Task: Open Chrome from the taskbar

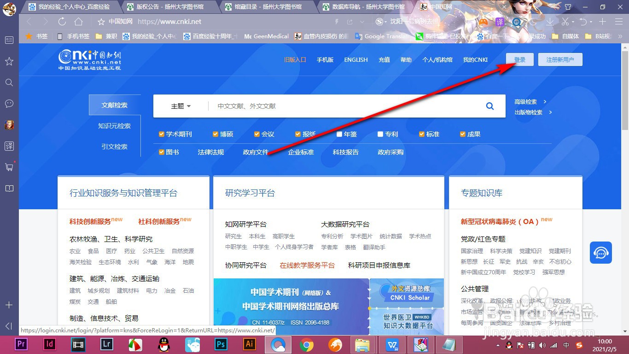Action: tap(307, 344)
